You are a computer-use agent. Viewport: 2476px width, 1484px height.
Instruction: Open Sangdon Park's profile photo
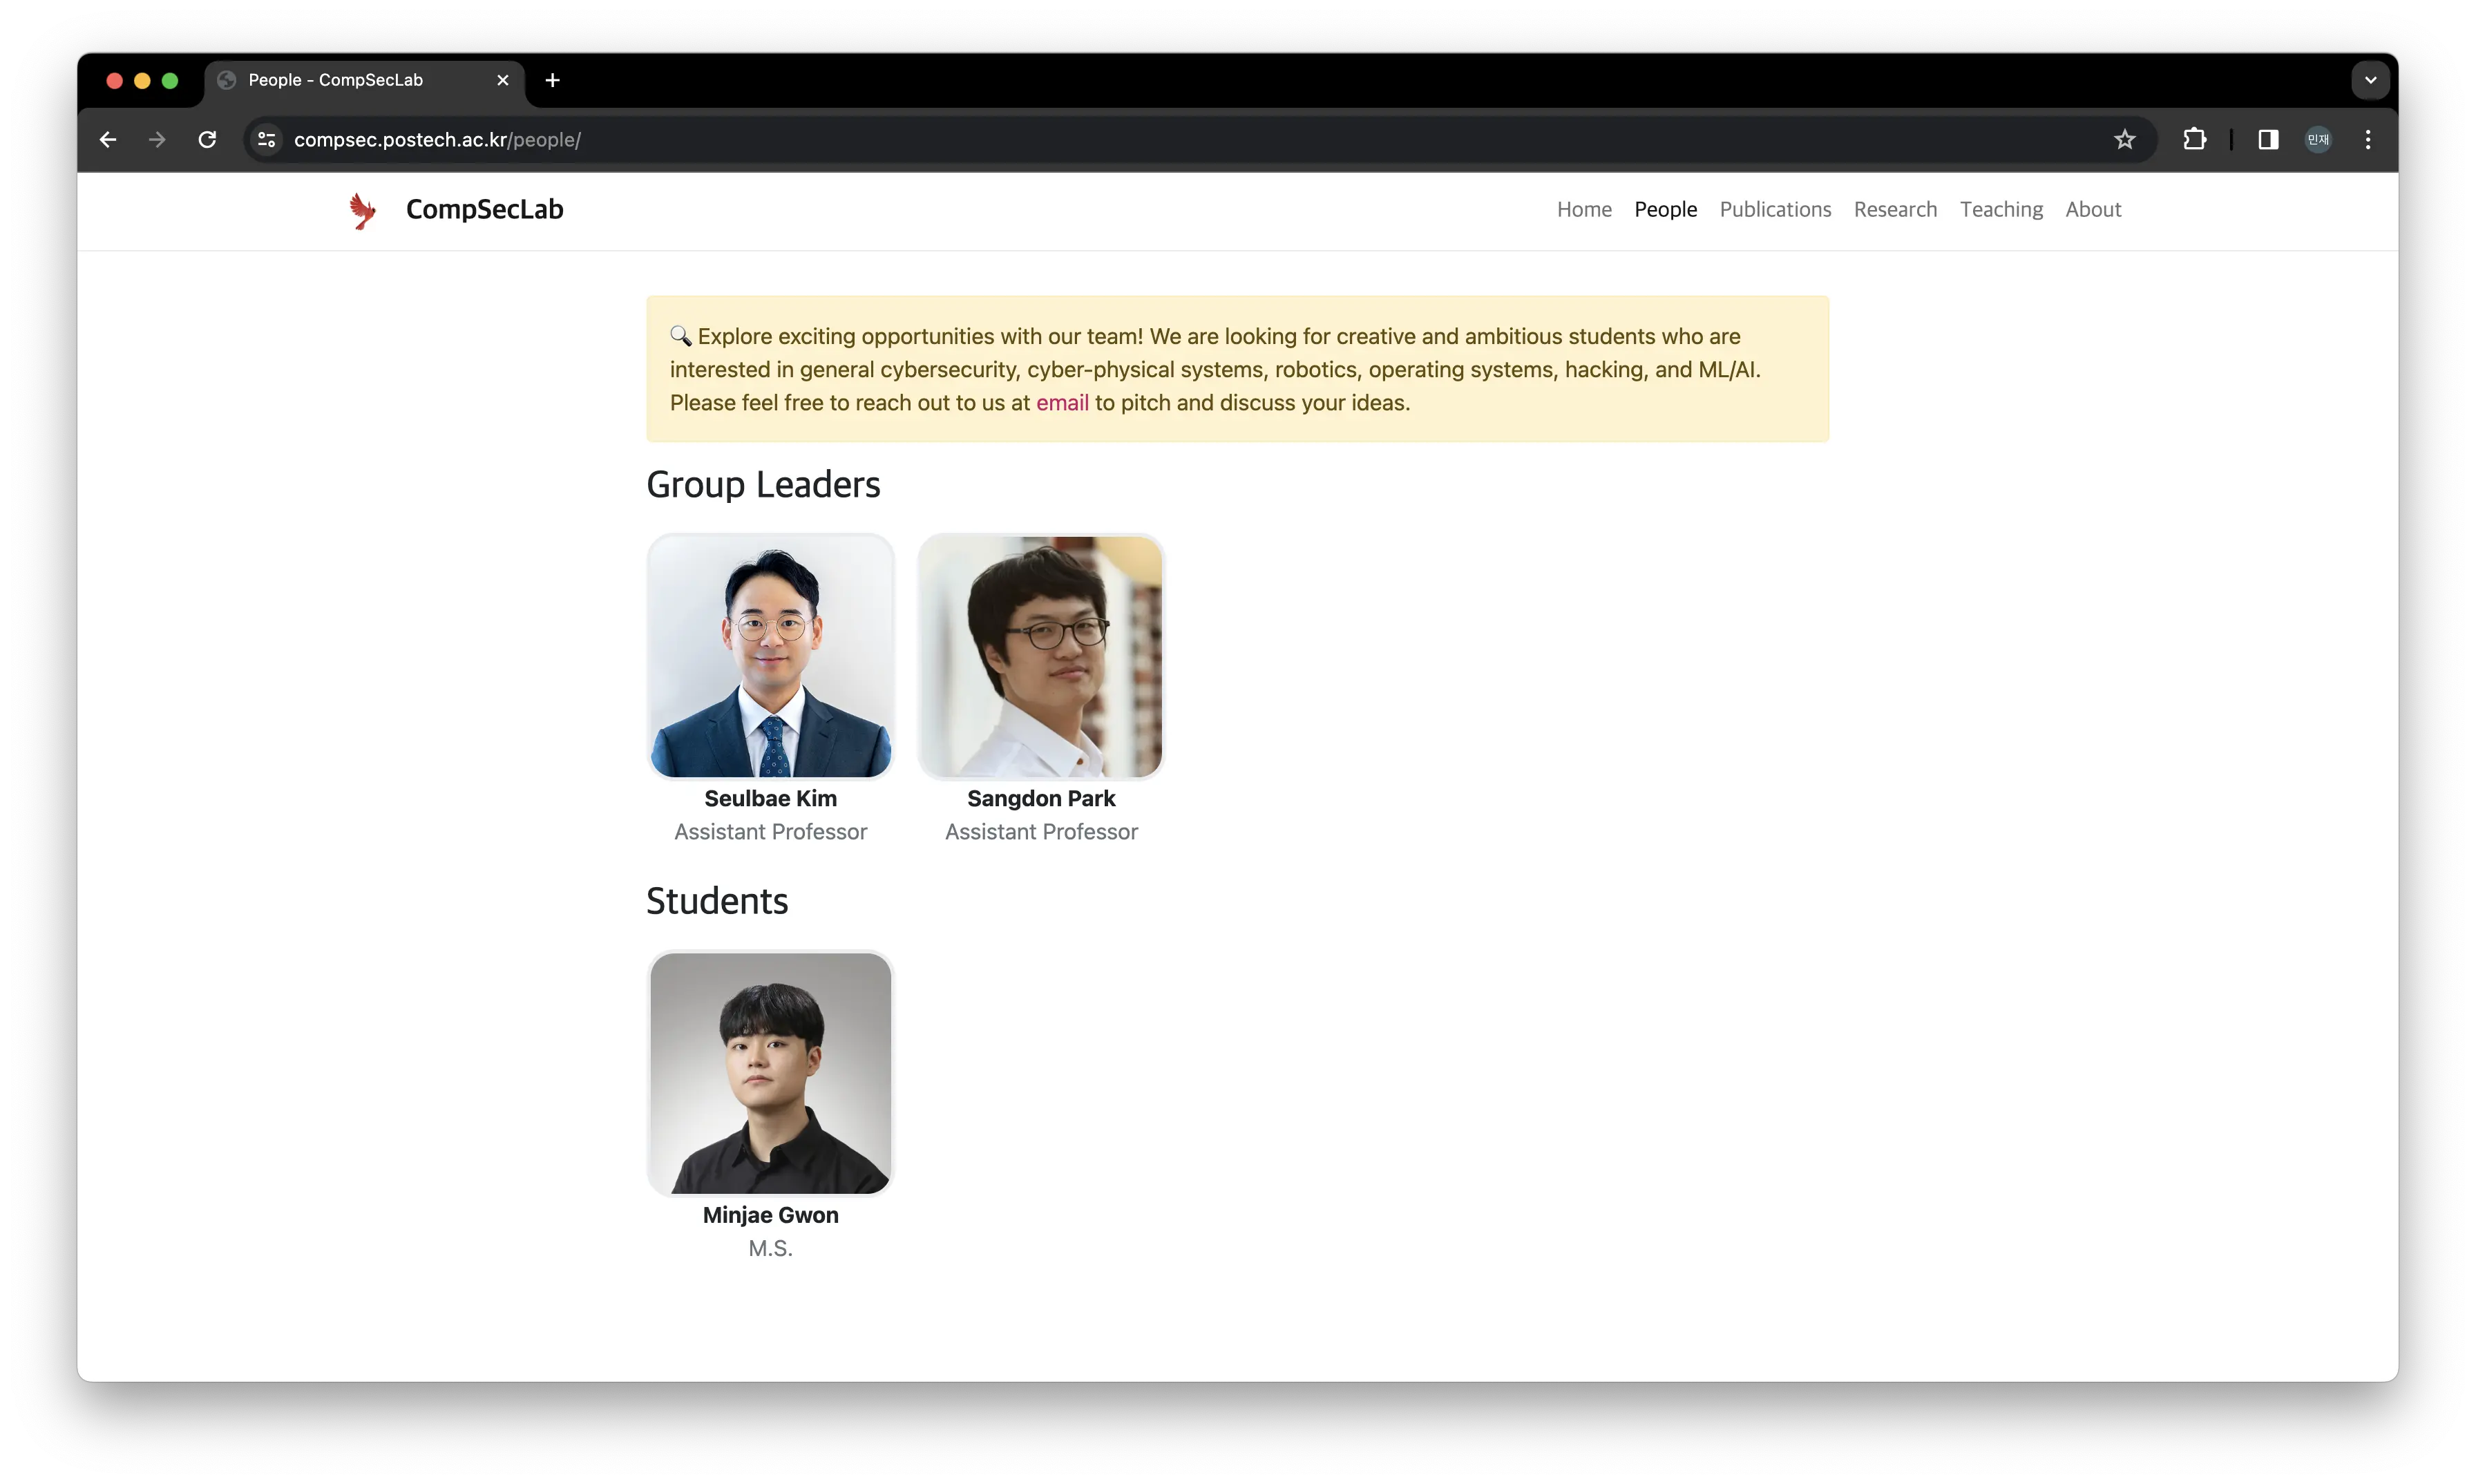[x=1041, y=656]
